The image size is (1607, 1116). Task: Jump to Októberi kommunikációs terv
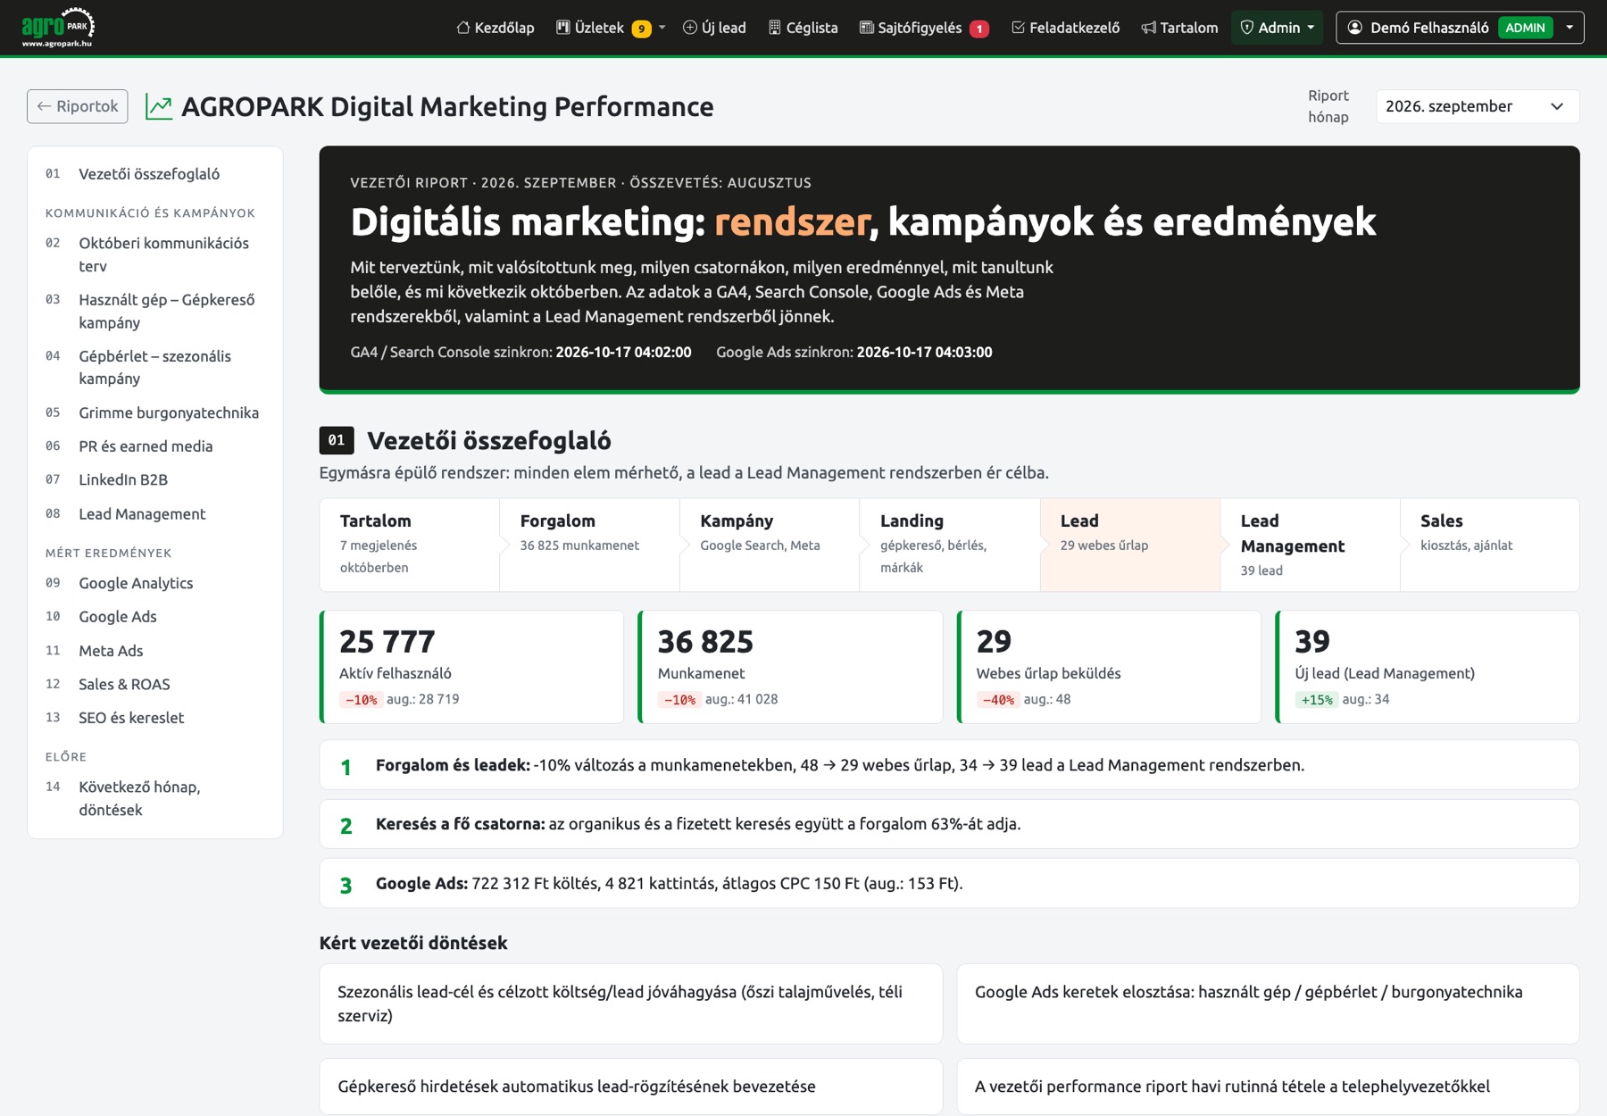click(x=155, y=254)
